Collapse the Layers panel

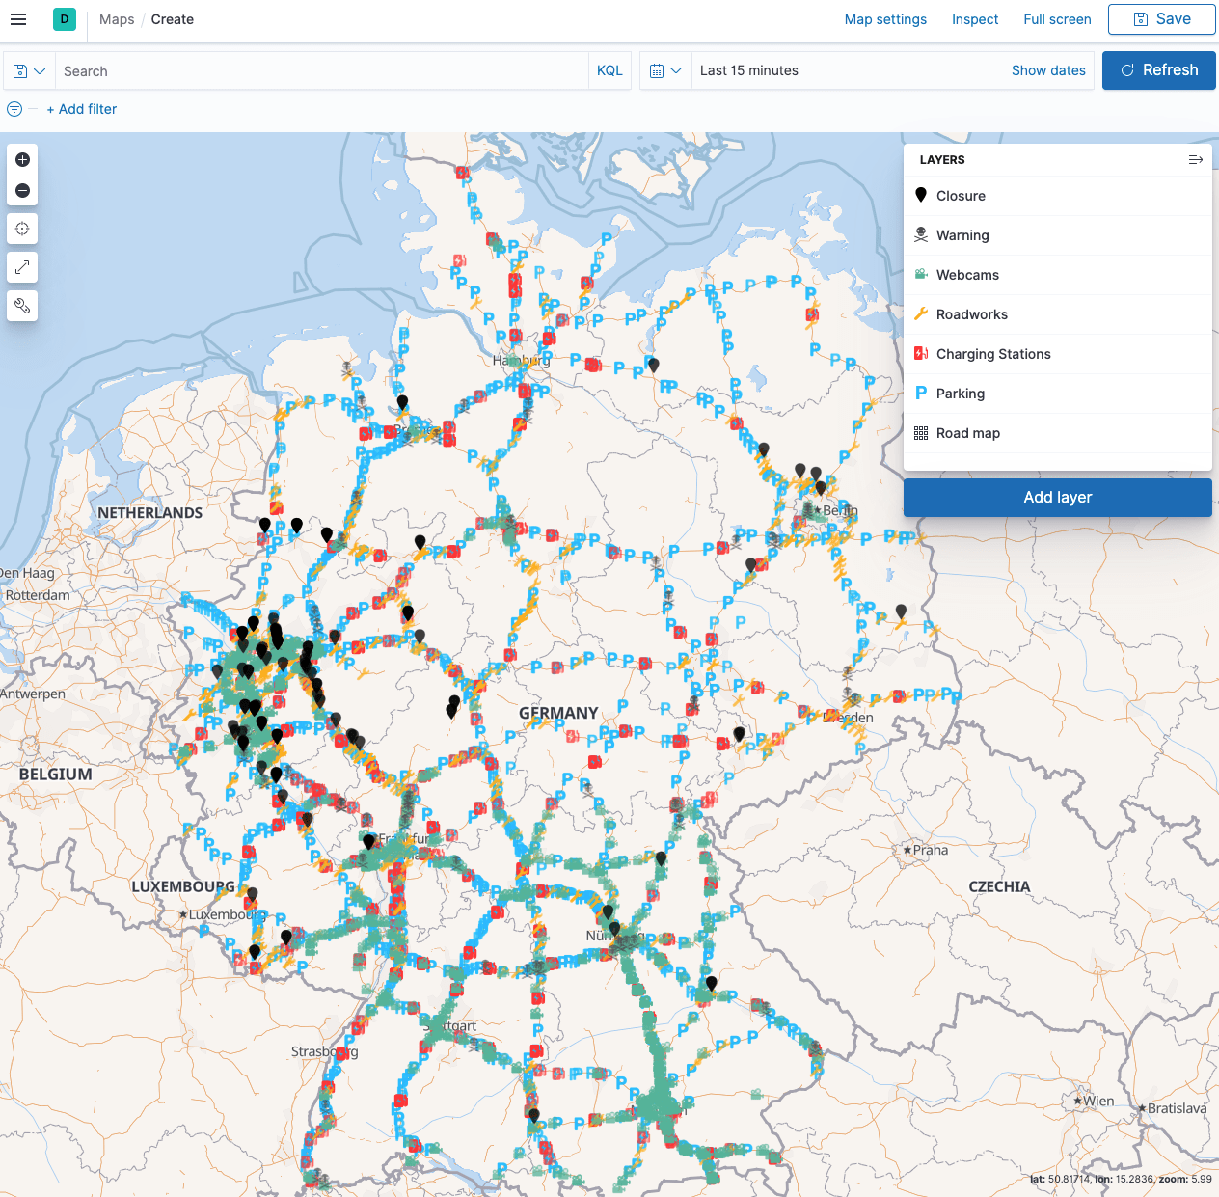tap(1195, 160)
